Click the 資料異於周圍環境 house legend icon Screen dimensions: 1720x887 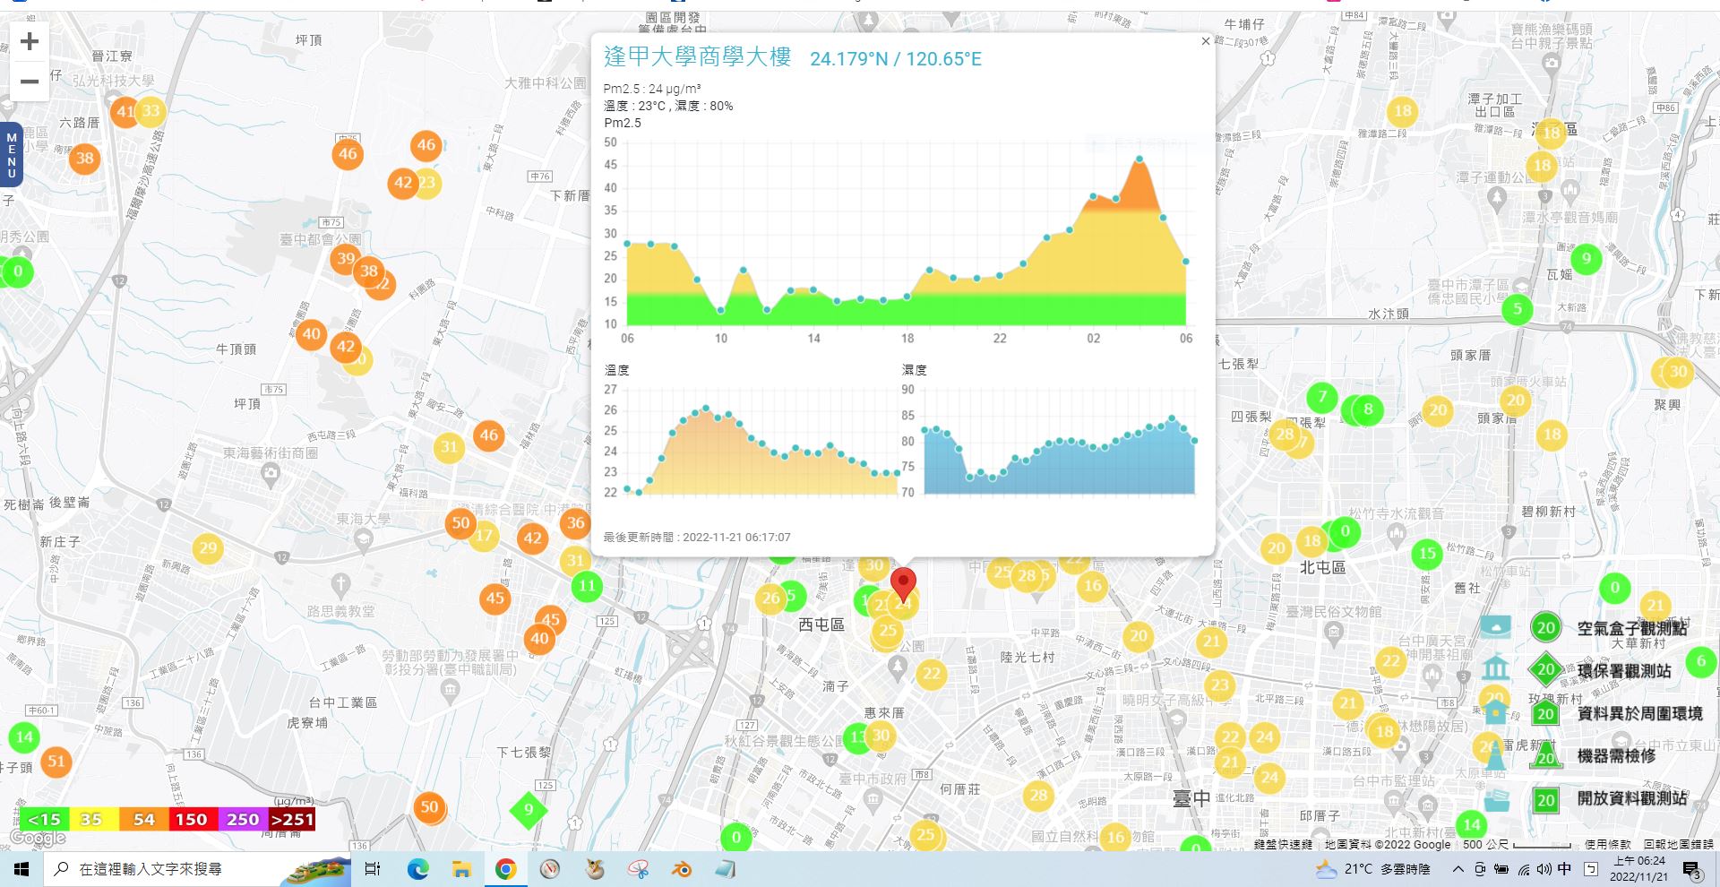pos(1495,711)
